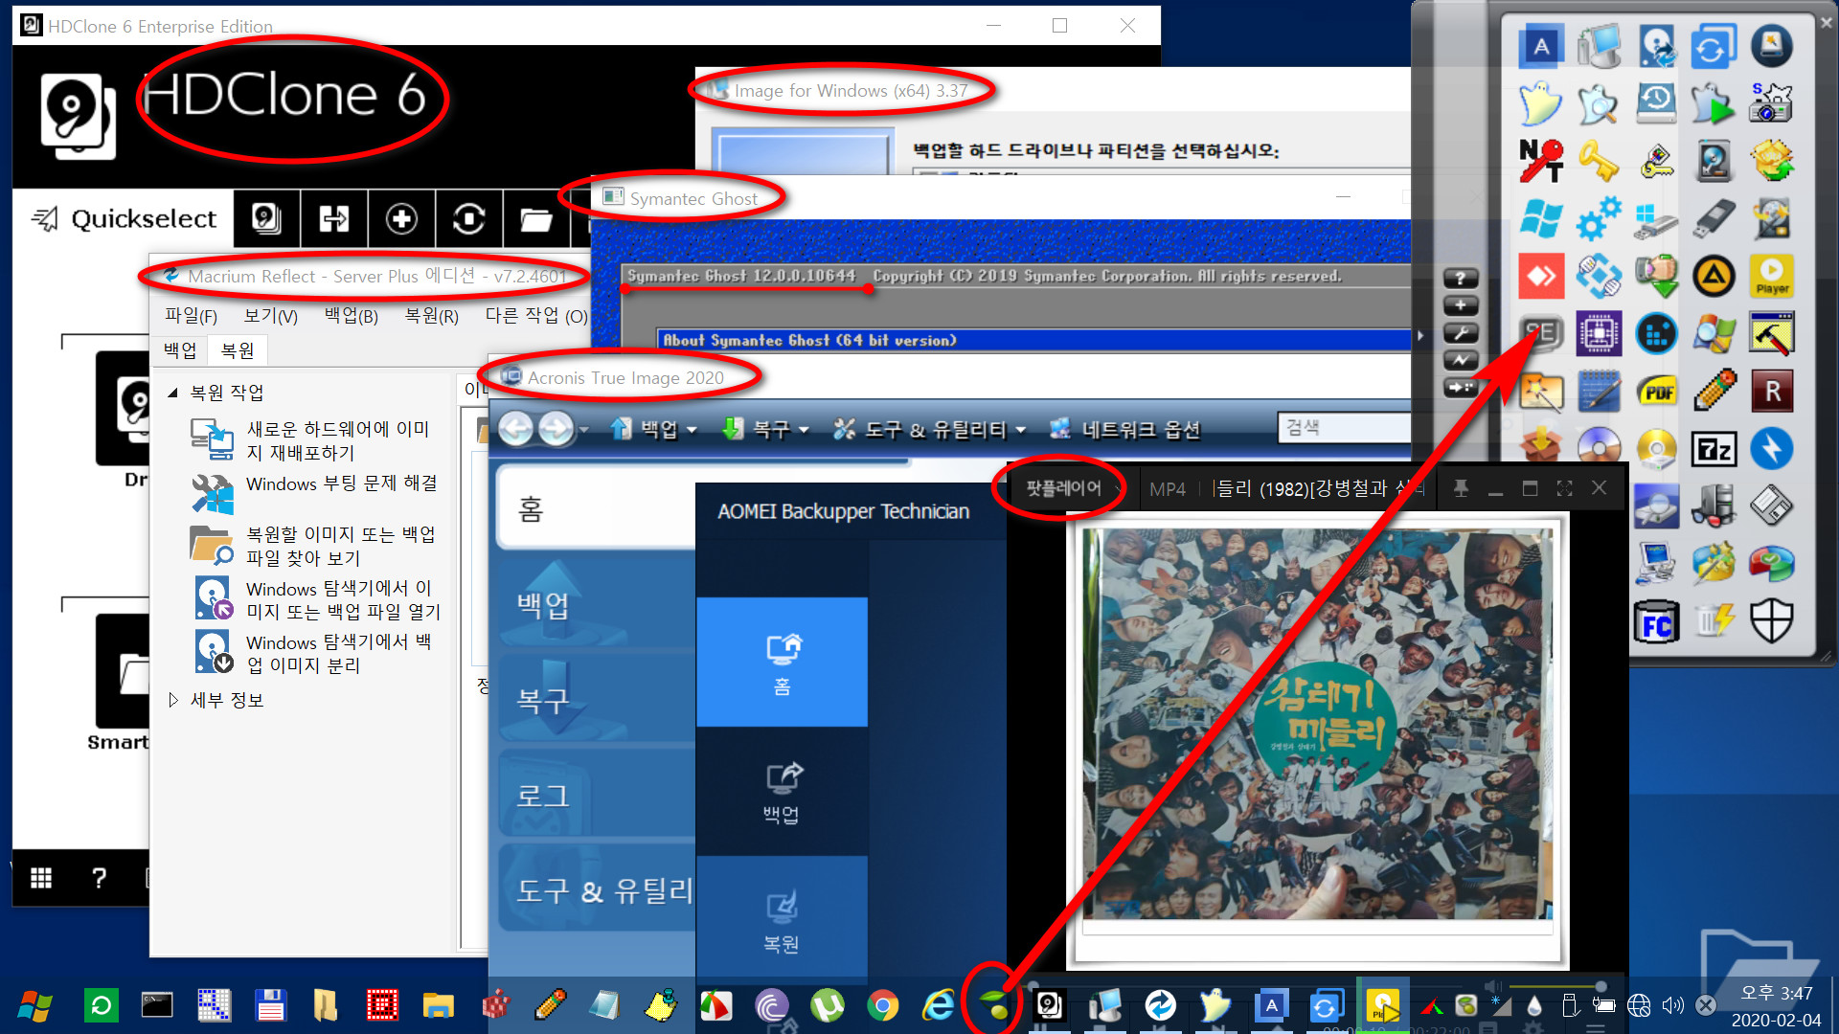This screenshot has width=1839, height=1034.
Task: Launch the NT red key password icon
Action: tap(1541, 161)
